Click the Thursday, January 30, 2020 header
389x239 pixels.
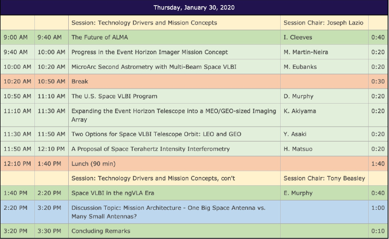click(194, 7)
